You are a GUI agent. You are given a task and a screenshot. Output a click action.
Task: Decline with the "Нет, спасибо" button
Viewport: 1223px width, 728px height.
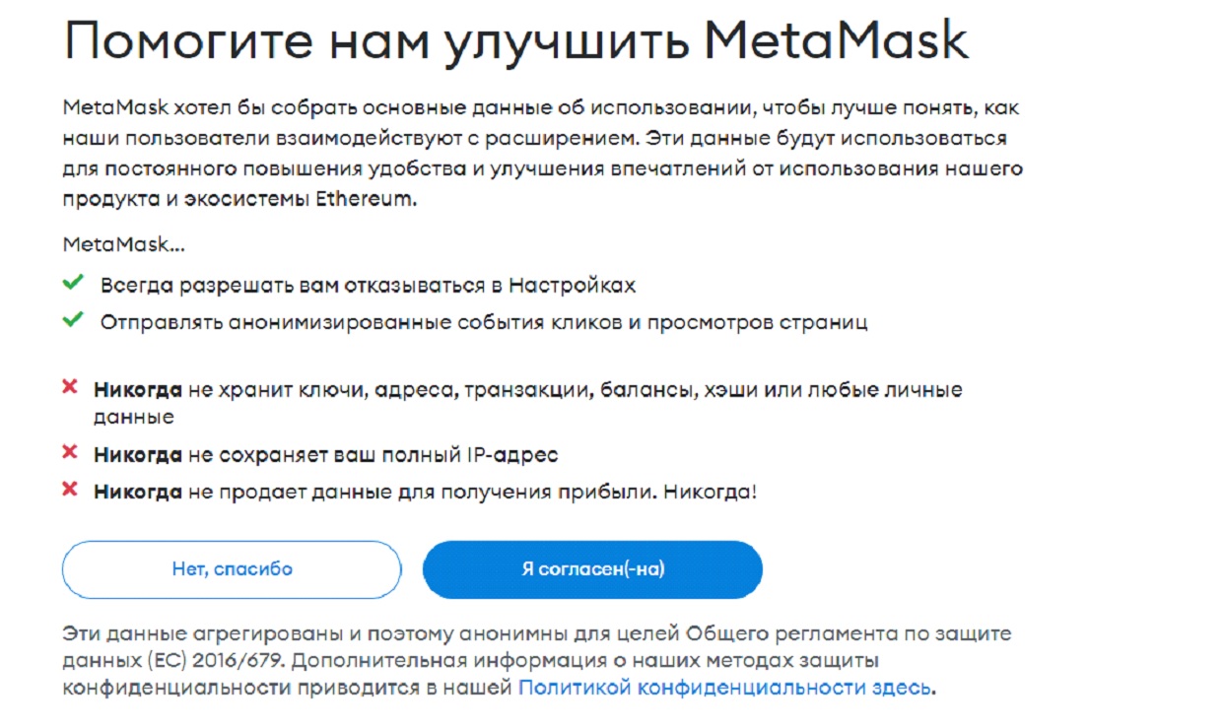coord(232,569)
